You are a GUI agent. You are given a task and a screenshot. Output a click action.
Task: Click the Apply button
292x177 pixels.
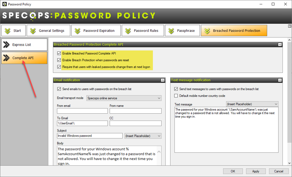(x=256, y=171)
